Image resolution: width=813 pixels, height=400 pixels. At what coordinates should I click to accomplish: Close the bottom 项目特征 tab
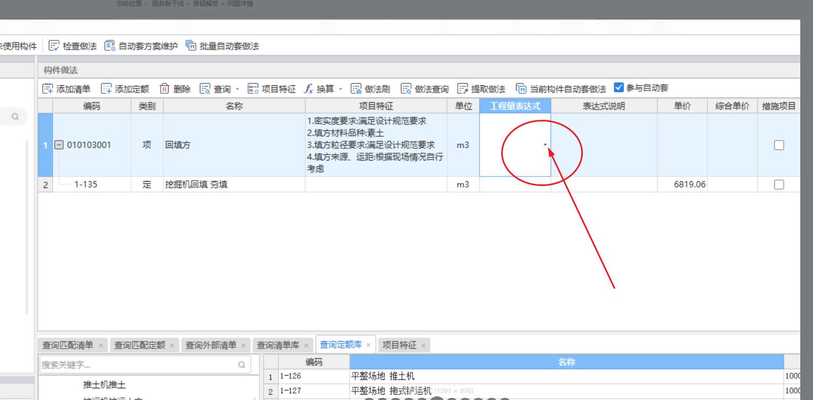(424, 346)
